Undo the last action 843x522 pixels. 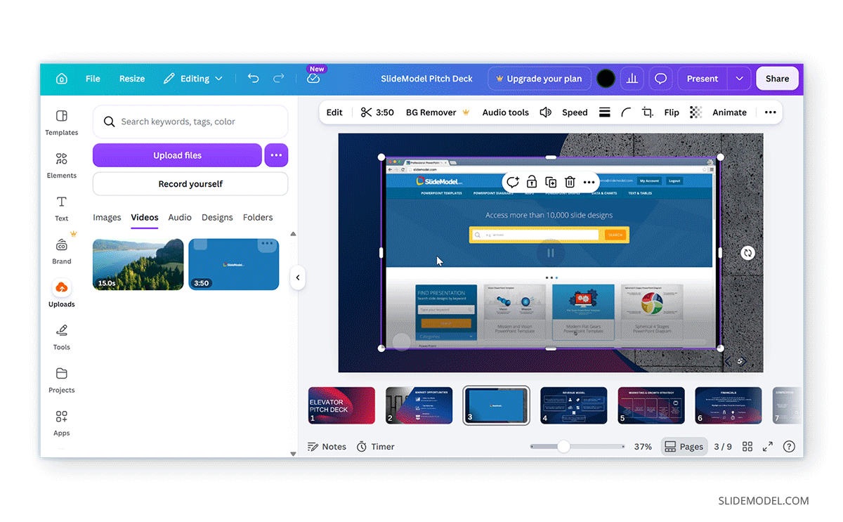[254, 79]
